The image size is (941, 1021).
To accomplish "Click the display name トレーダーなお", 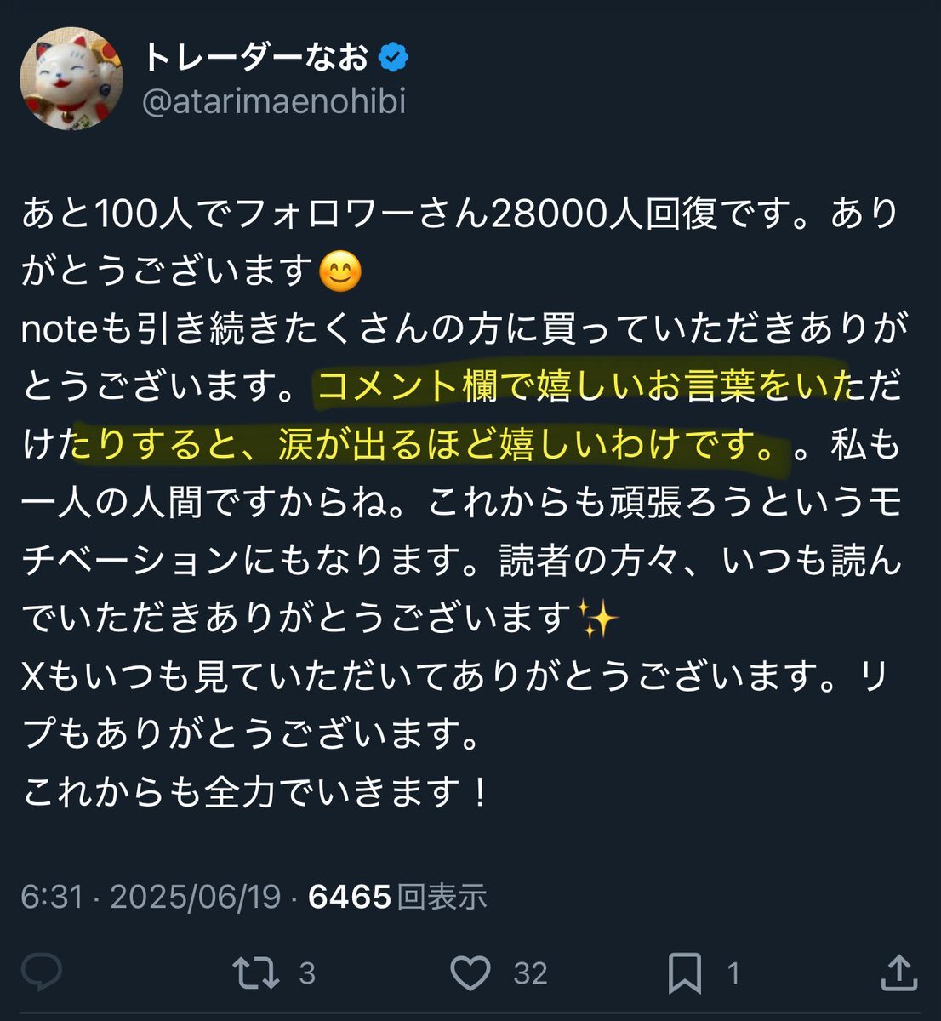I will coord(256,58).
